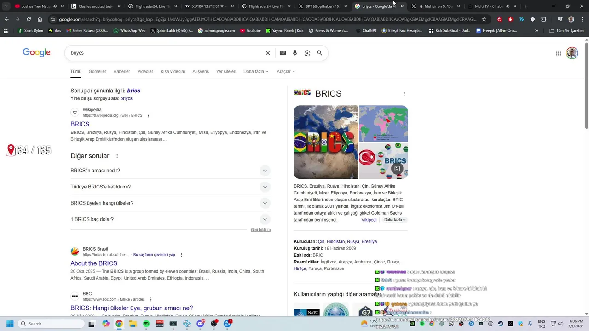The height and width of the screenshot is (331, 589).
Task: Go back to the previous page
Action: (6, 19)
